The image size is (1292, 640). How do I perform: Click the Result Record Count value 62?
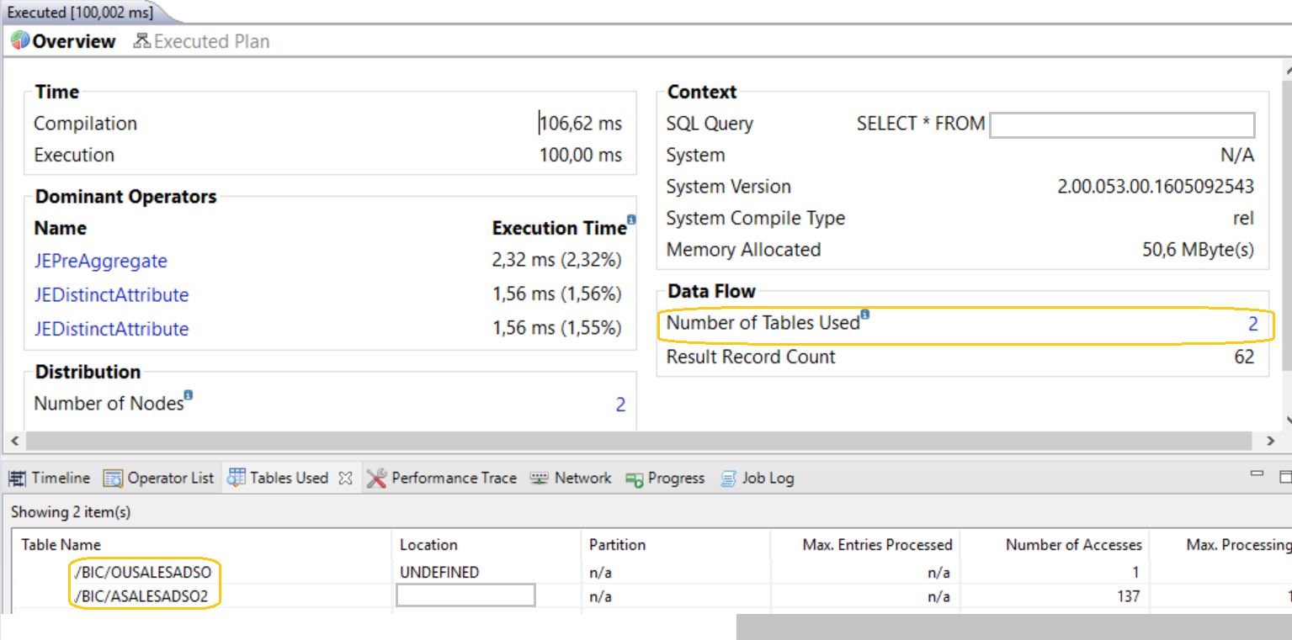1244,357
